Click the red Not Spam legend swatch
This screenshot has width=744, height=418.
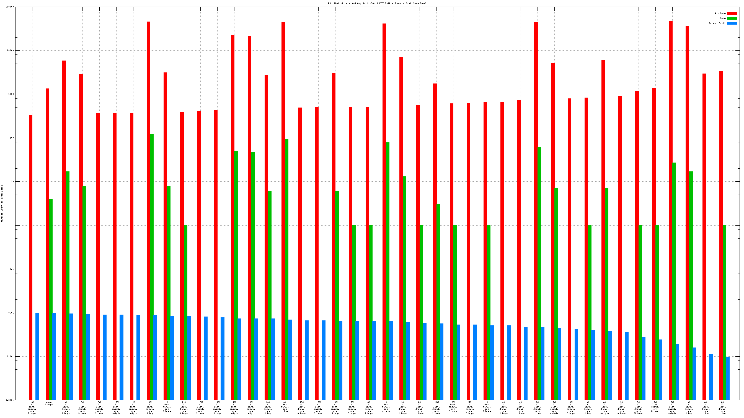point(732,13)
